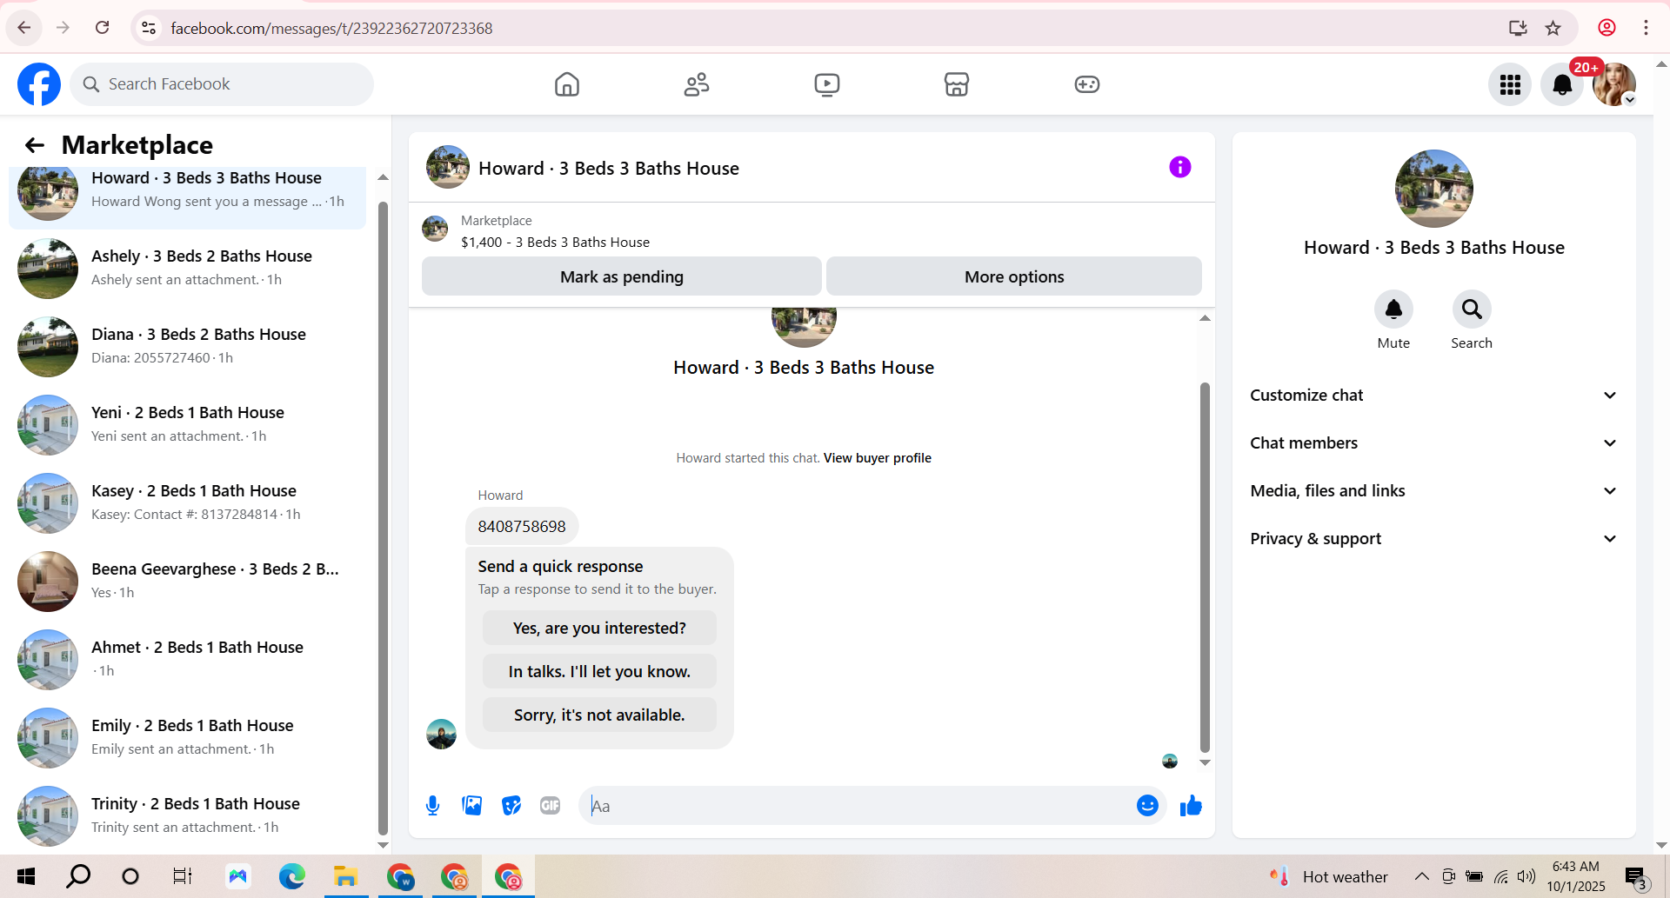Screen dimensions: 1670x898
Task: Send quick reply "Sorry, it's not available."
Action: [x=599, y=715]
